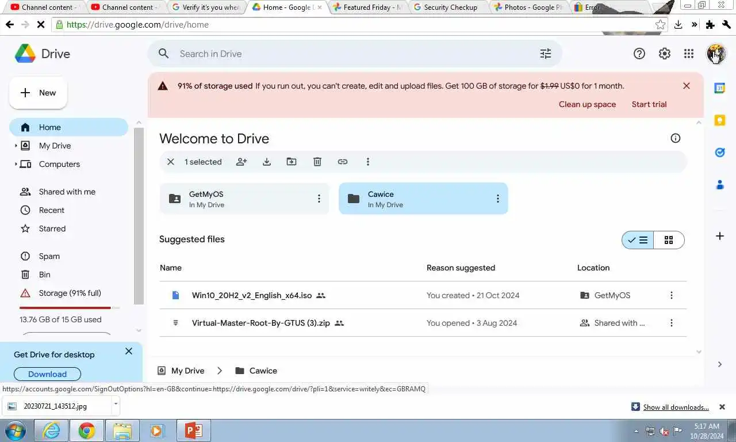Screen dimensions: 736x442
Task: Move the selected item to folder
Action: pos(292,162)
